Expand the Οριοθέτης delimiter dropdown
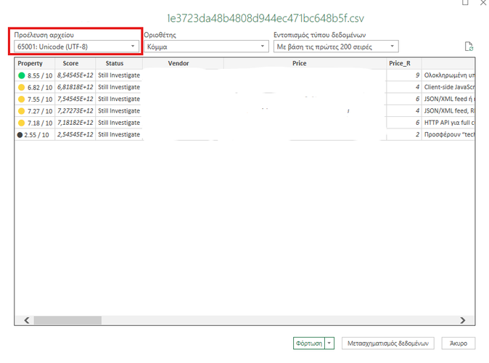This screenshot has width=489, height=363. click(205, 46)
